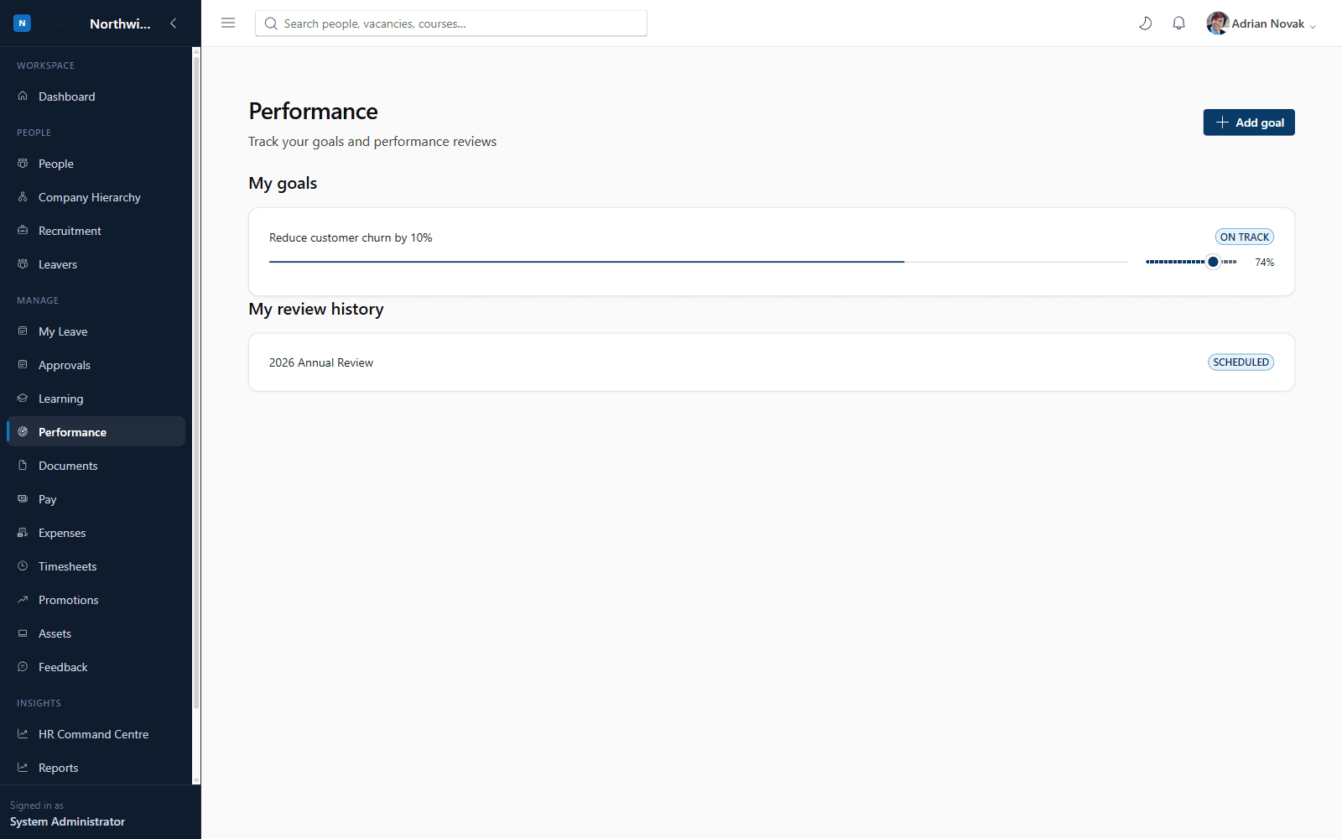The image size is (1342, 839).
Task: Click the goal progress slider handle
Action: (1213, 262)
